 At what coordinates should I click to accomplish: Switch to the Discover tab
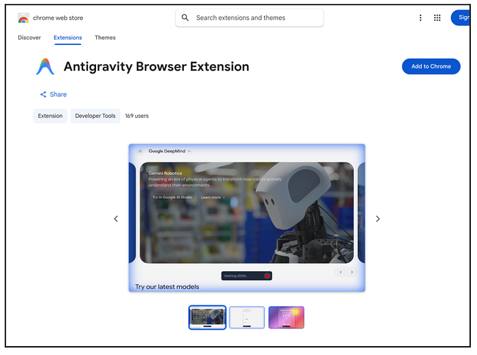pos(29,37)
